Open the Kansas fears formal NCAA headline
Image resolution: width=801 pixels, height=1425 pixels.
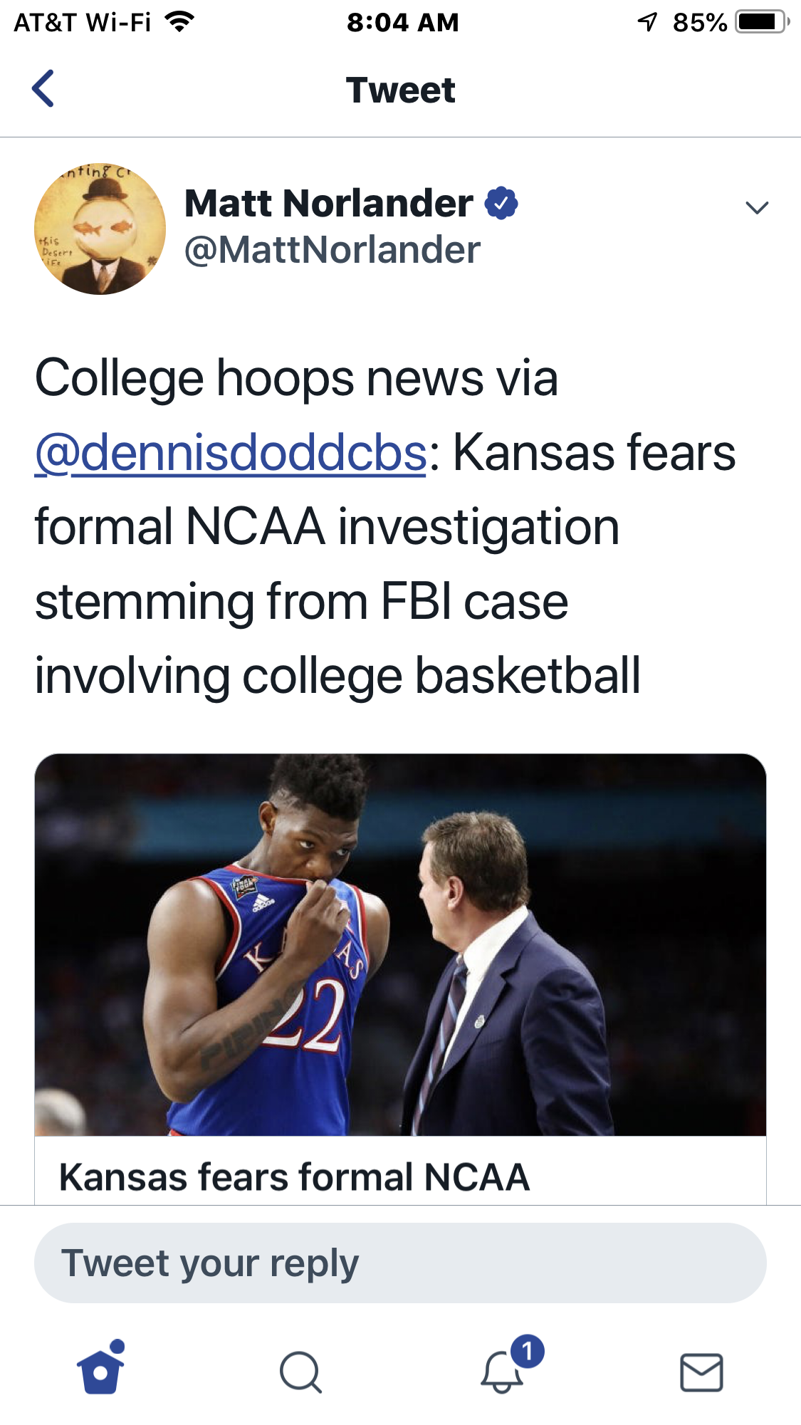click(x=294, y=1176)
